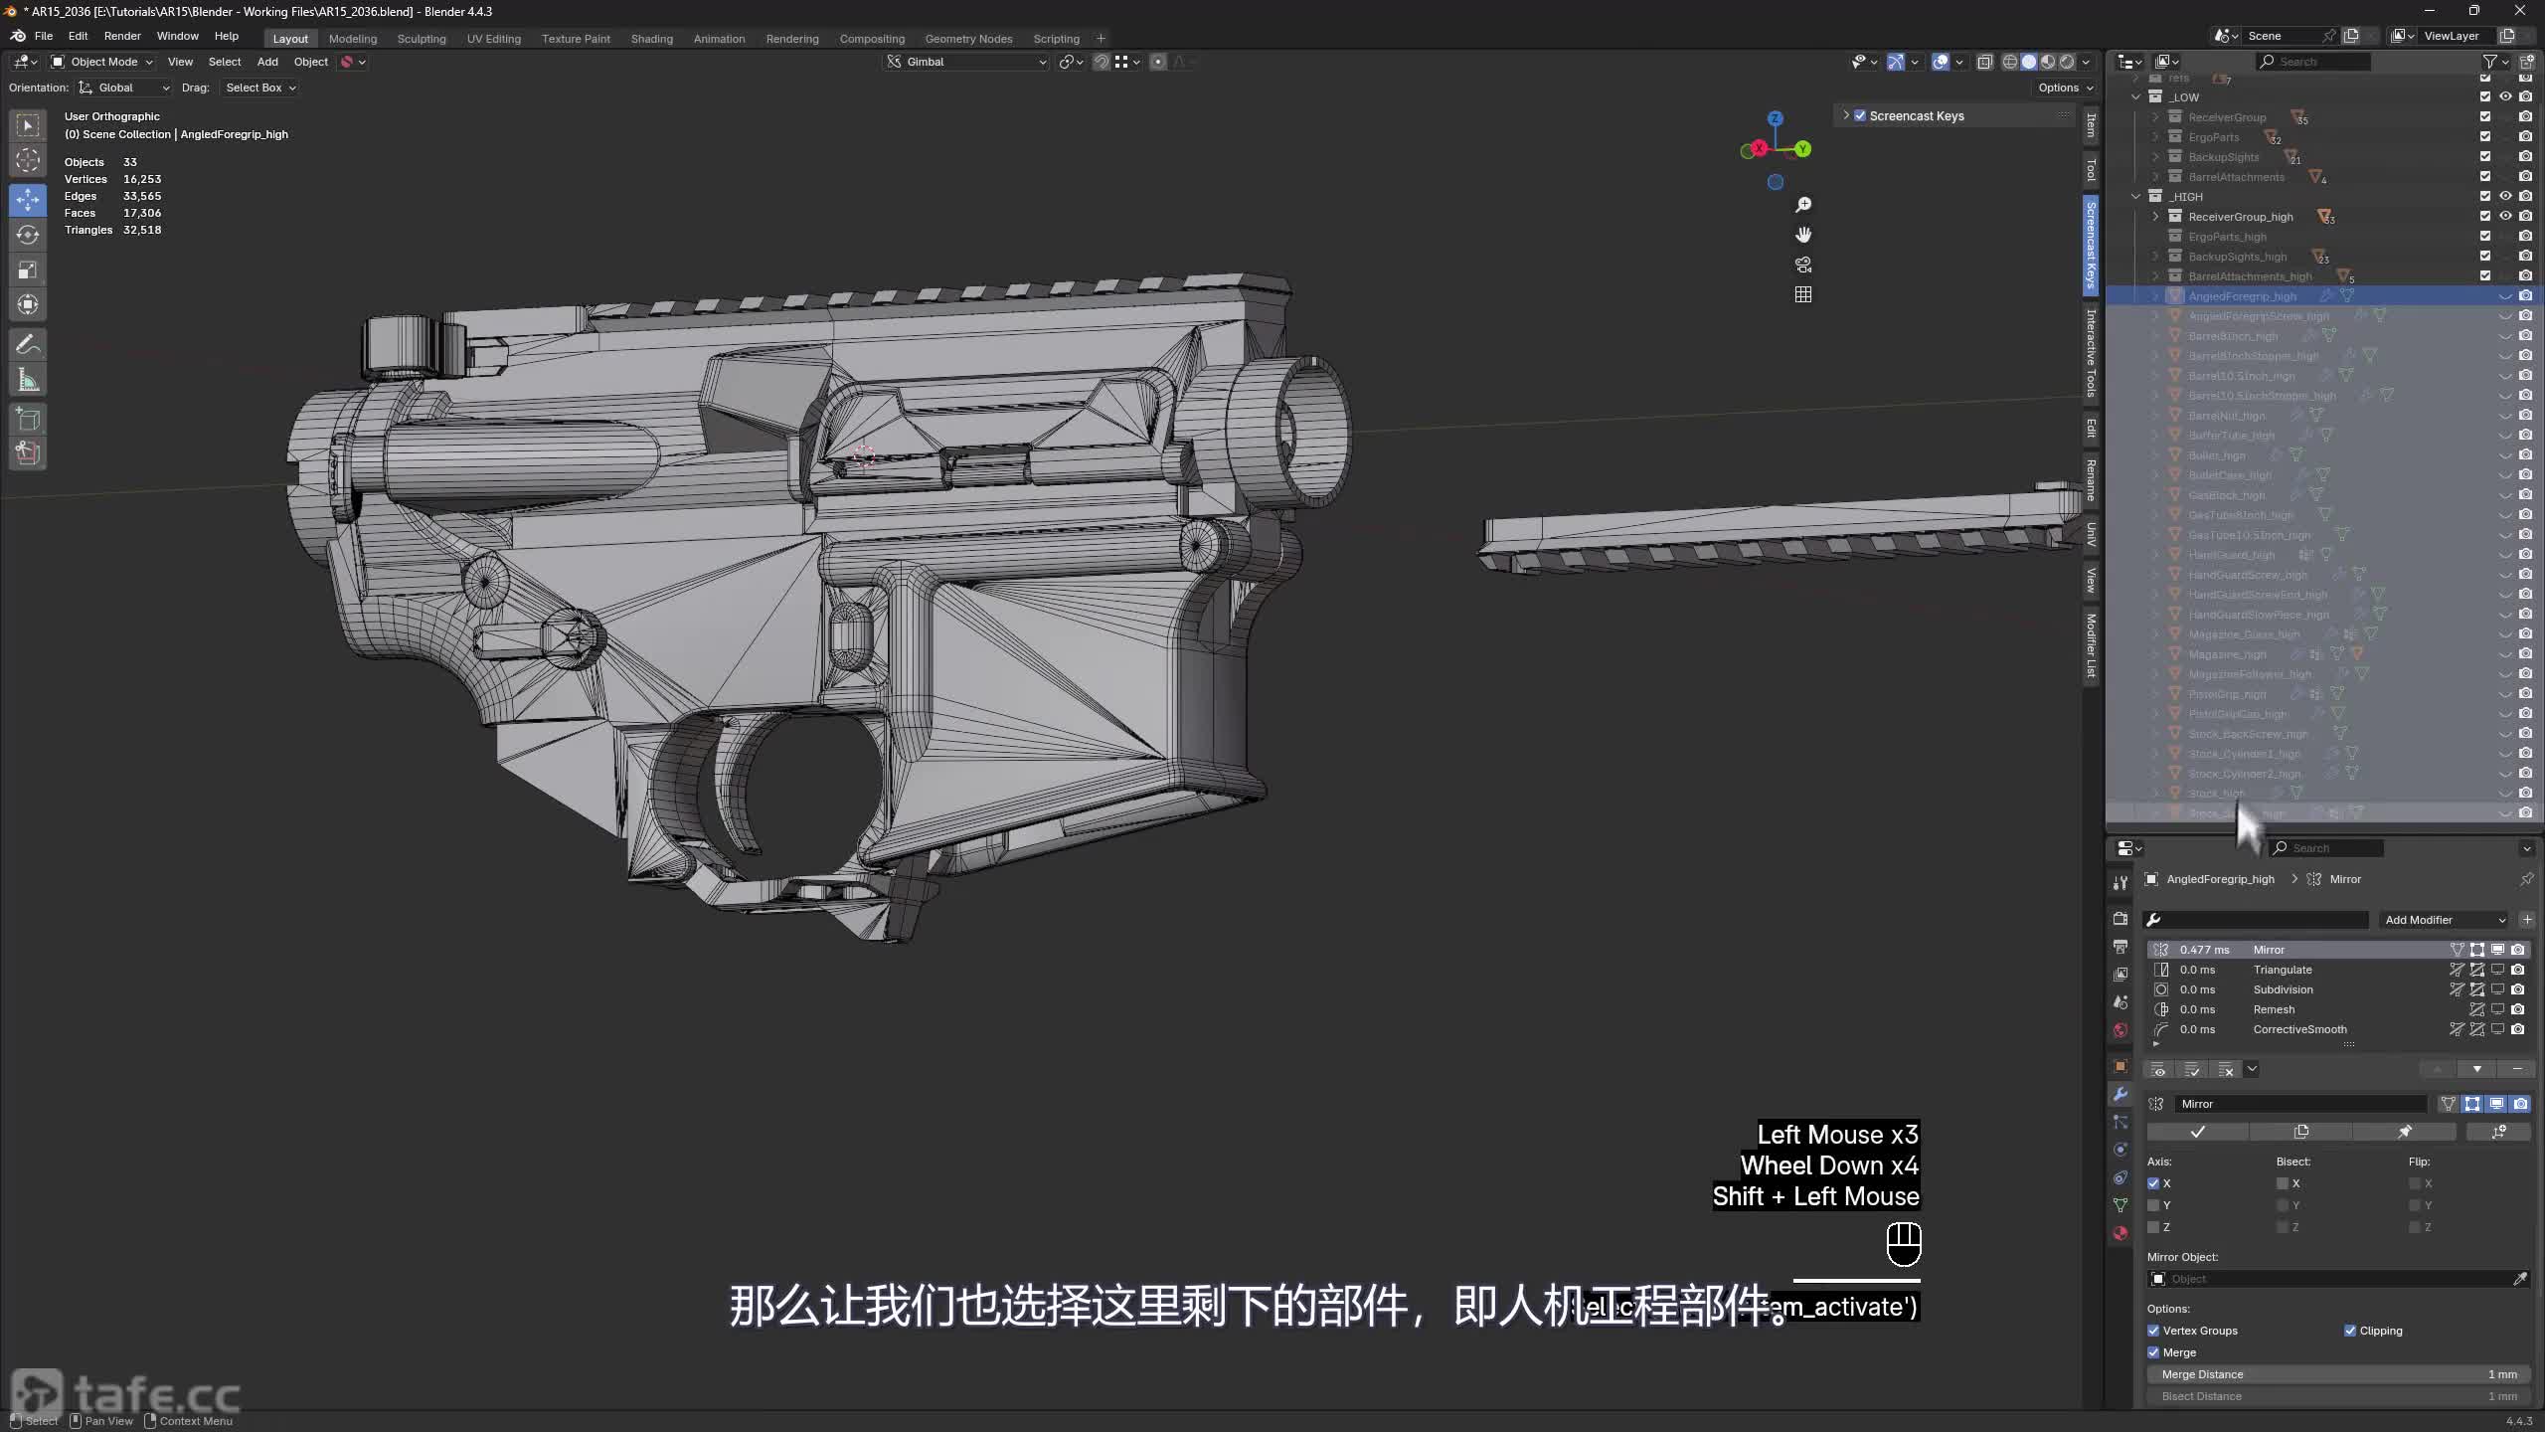This screenshot has height=1432, width=2545.
Task: Select the Select Box tool
Action: coord(28,125)
